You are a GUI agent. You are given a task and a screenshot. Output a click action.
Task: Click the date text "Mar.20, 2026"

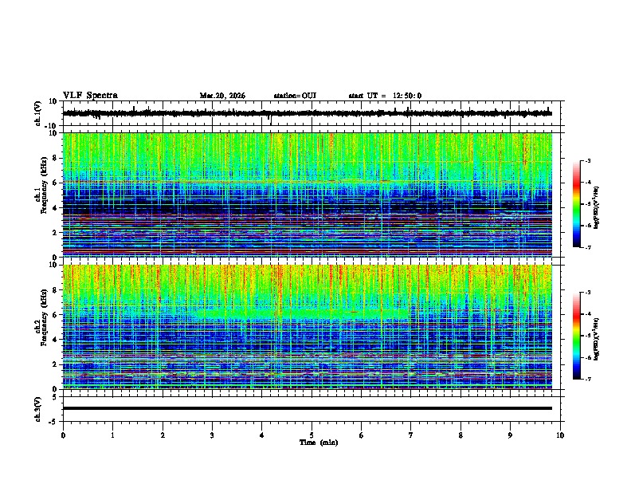[x=222, y=96]
